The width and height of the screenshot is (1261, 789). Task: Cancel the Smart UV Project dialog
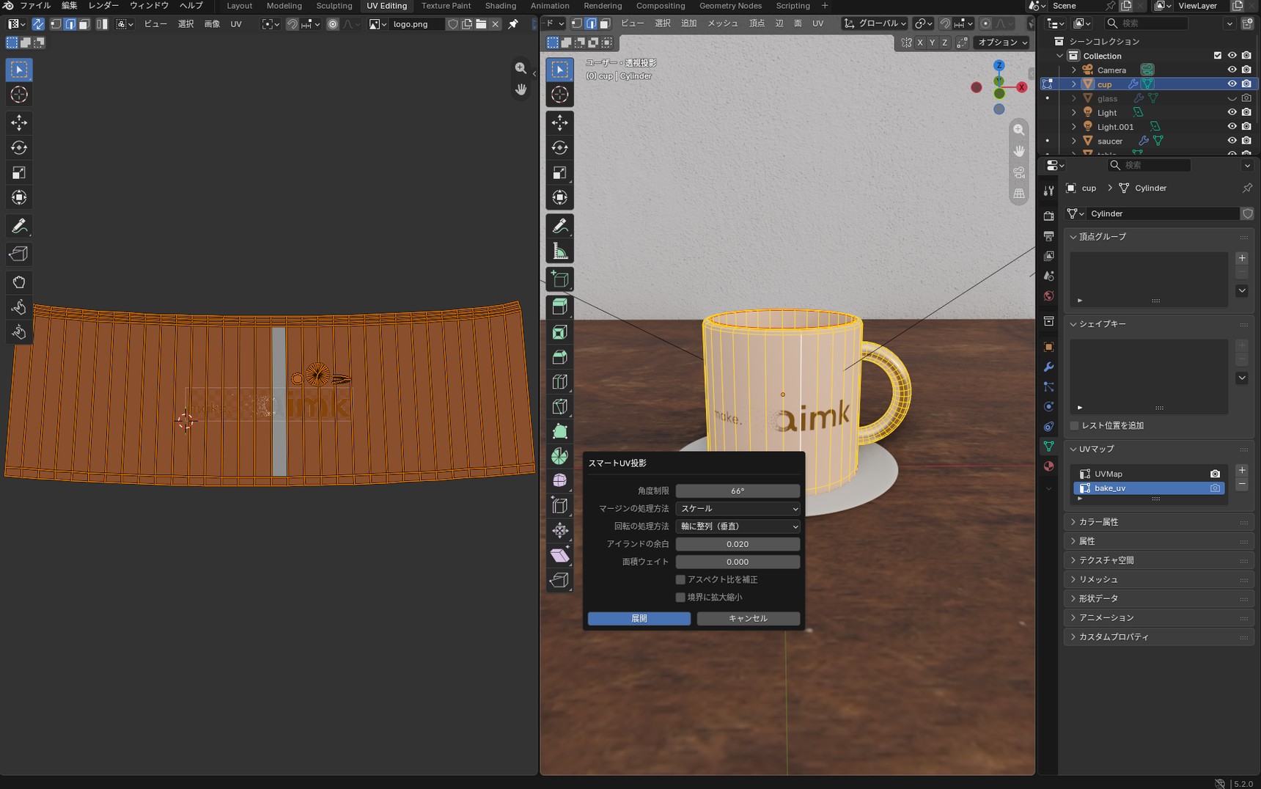748,618
